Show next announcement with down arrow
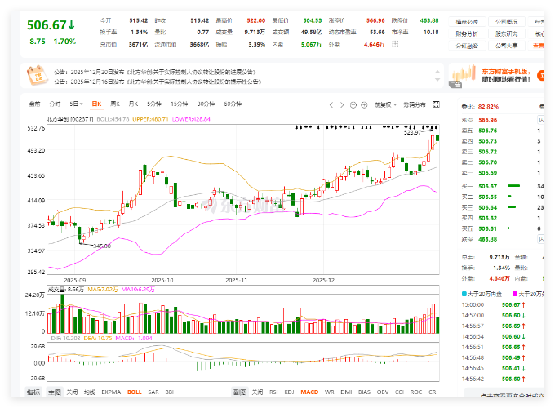The width and height of the screenshot is (555, 408). 437,80
